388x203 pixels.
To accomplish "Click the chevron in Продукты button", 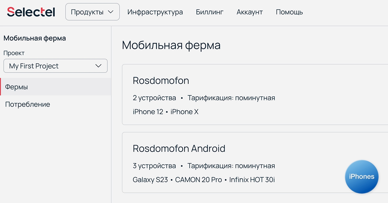I will click(110, 12).
